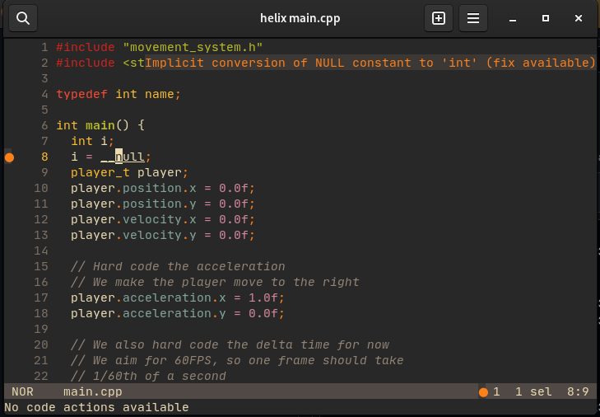Click the 'helix main.cpp' window title
Image resolution: width=600 pixels, height=417 pixels.
click(300, 18)
